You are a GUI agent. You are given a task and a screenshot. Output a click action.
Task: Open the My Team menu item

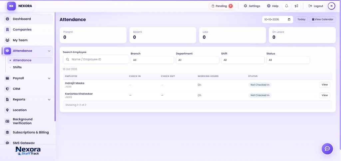[x=28, y=40]
